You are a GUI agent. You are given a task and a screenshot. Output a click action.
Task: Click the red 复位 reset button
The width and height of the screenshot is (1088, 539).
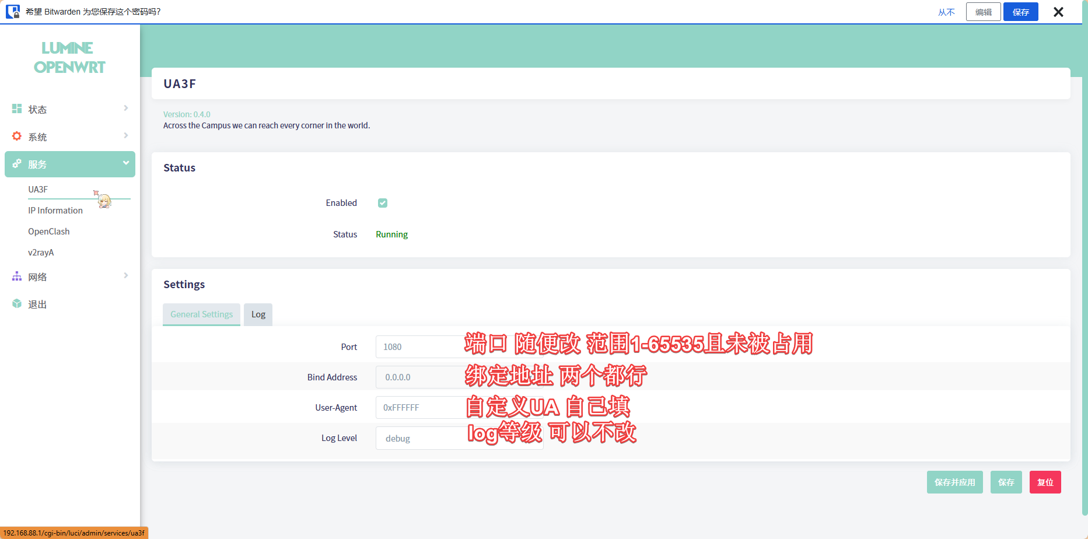[x=1045, y=482]
